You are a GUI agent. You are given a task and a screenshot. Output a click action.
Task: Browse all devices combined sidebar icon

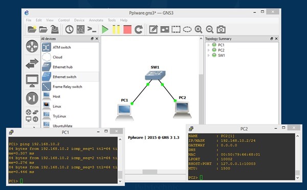pos(32,116)
